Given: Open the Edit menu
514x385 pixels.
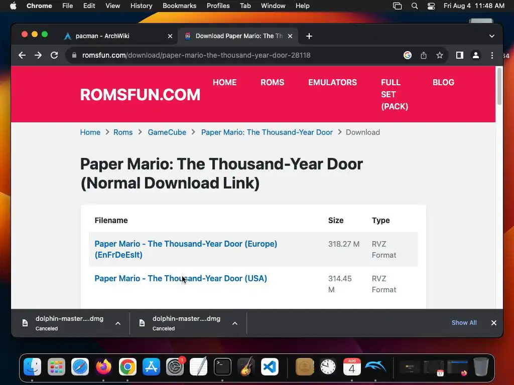Looking at the screenshot, I should pos(89,6).
